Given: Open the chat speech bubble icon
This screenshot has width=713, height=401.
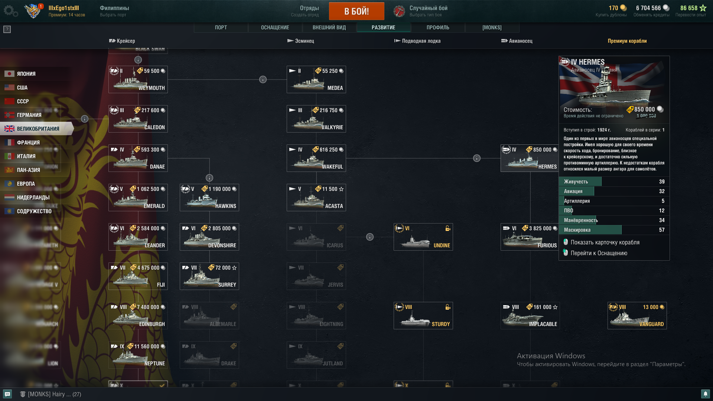Looking at the screenshot, I should 7,394.
